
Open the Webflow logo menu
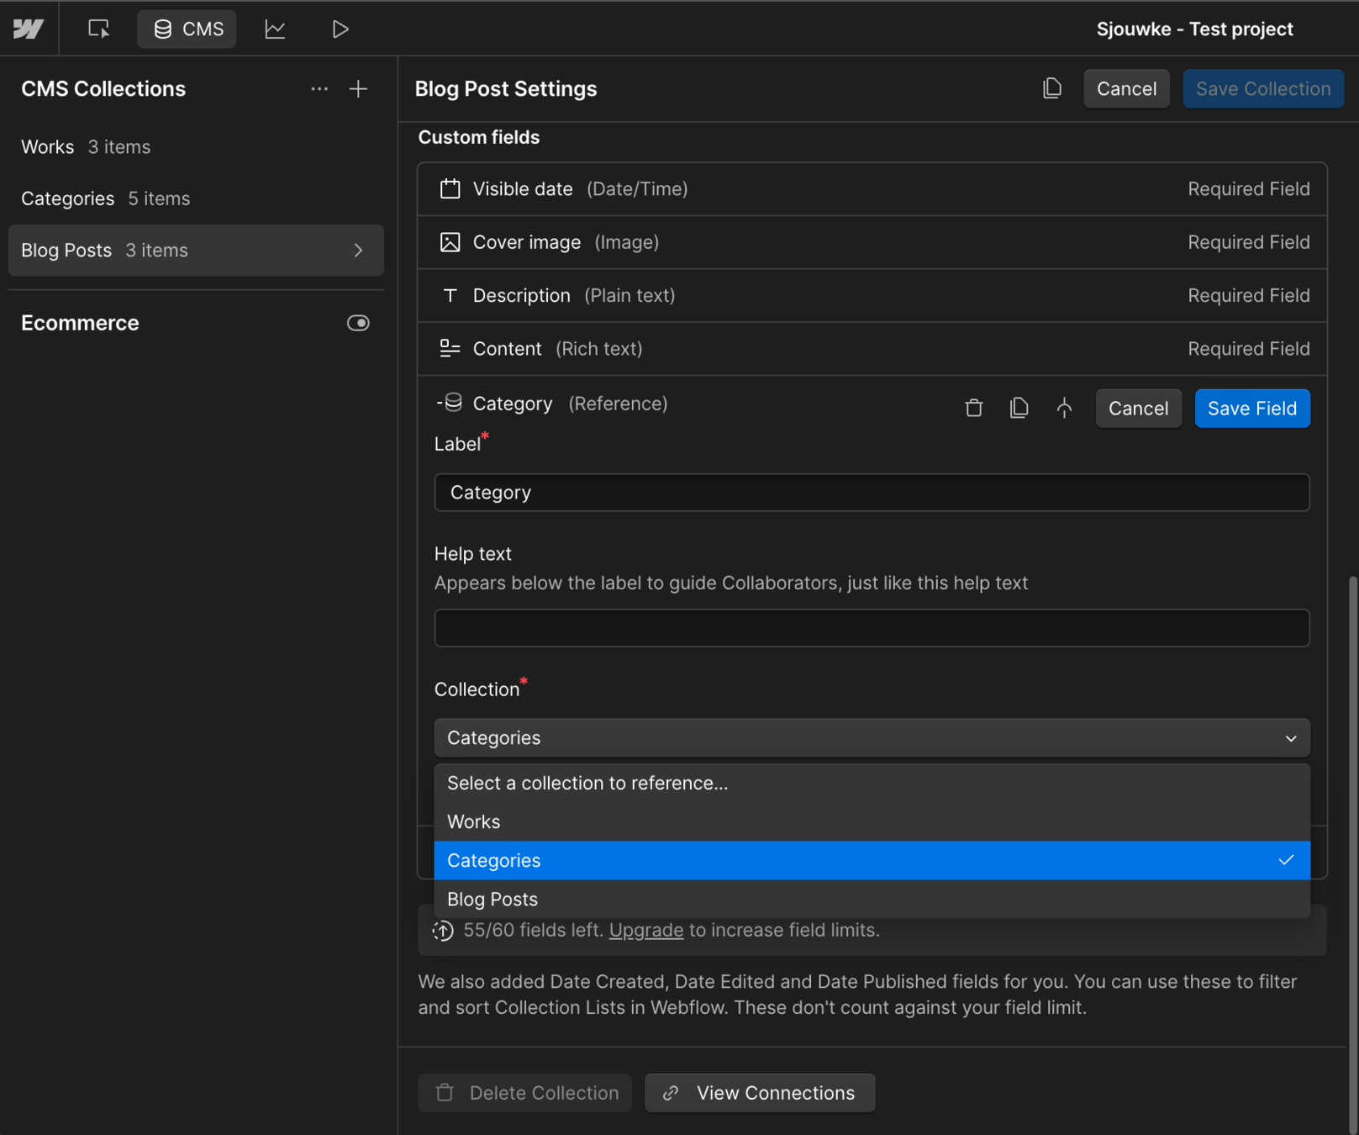pos(29,29)
